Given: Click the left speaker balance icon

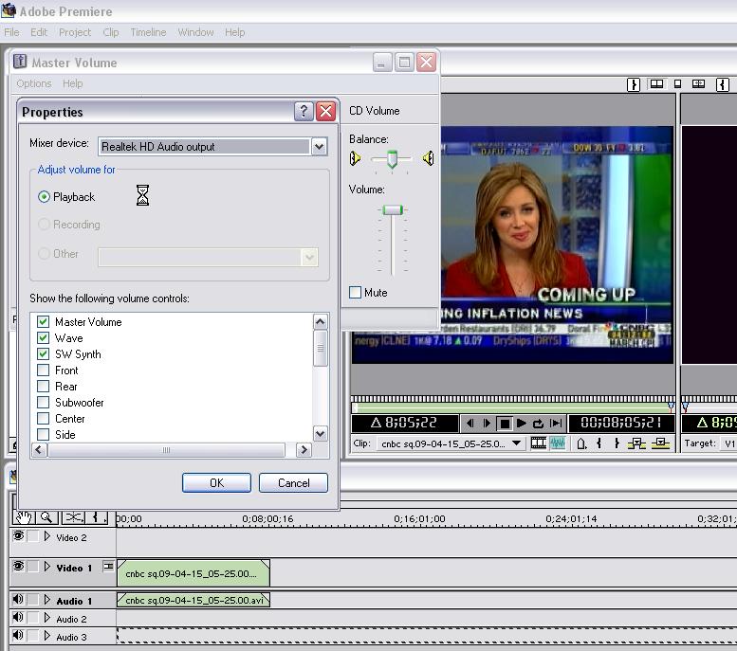Looking at the screenshot, I should click(356, 159).
